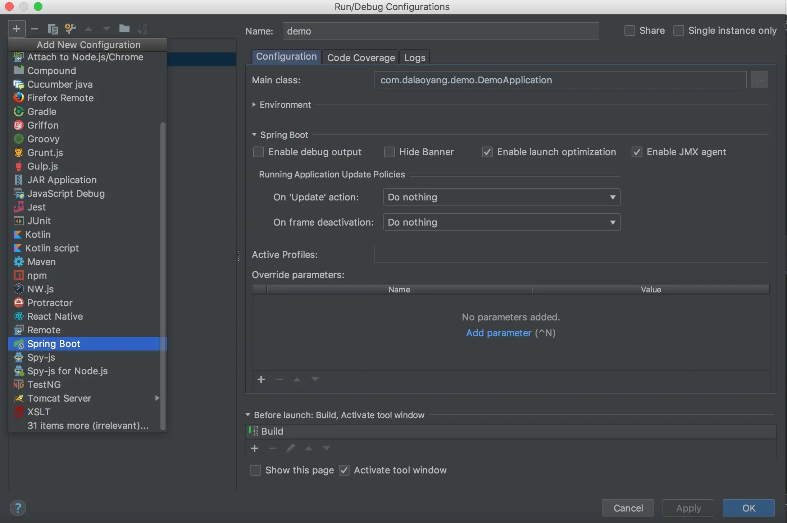
Task: Open the help question mark icon
Action: tap(18, 508)
